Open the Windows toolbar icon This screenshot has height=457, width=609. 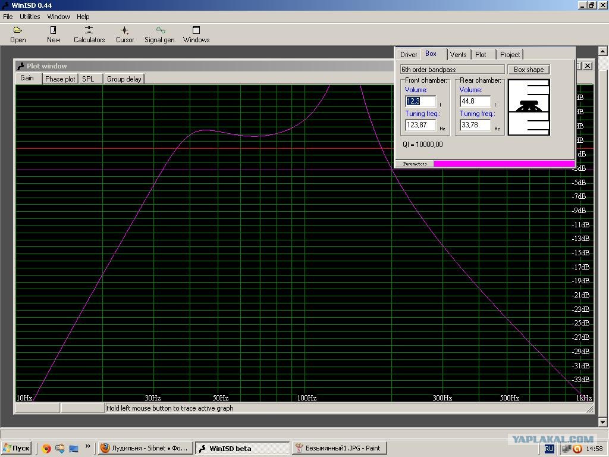click(196, 34)
